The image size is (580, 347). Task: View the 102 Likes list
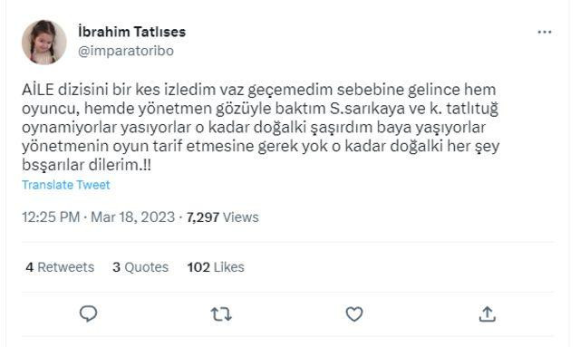[x=216, y=267]
